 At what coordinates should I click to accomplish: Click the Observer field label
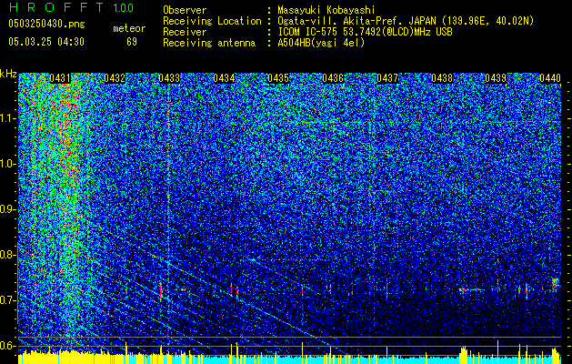pos(185,10)
